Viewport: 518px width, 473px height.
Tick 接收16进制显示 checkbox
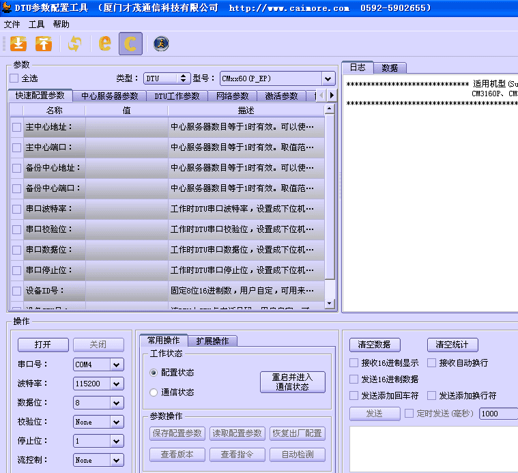354,363
